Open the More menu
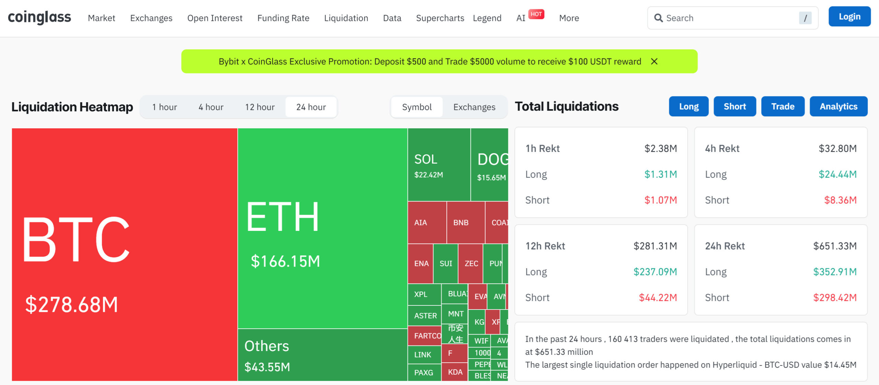 (x=569, y=18)
